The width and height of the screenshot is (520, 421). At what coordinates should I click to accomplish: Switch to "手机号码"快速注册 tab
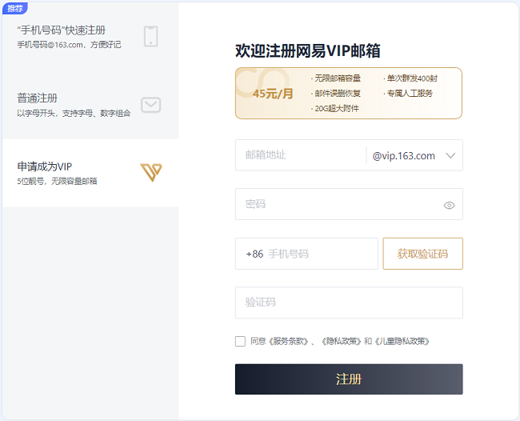(90, 37)
